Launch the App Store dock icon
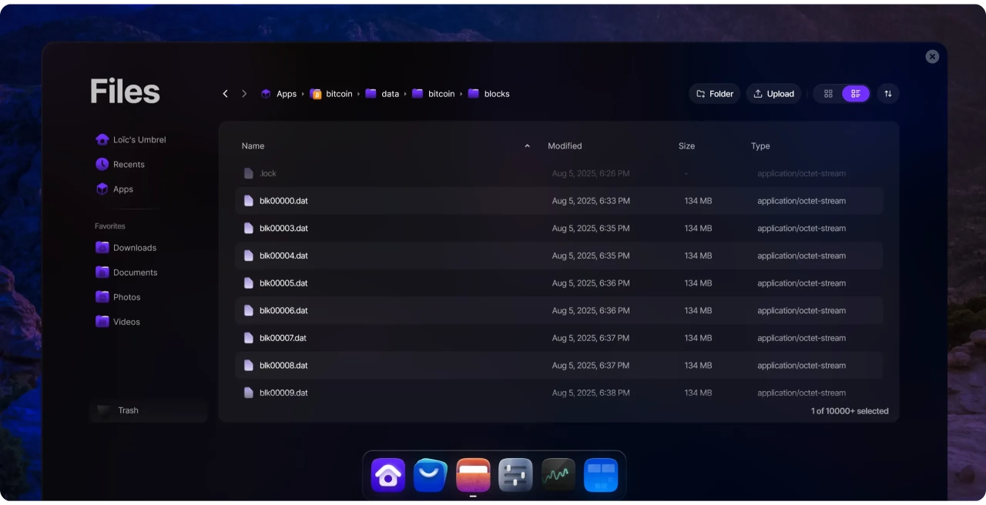 (431, 475)
